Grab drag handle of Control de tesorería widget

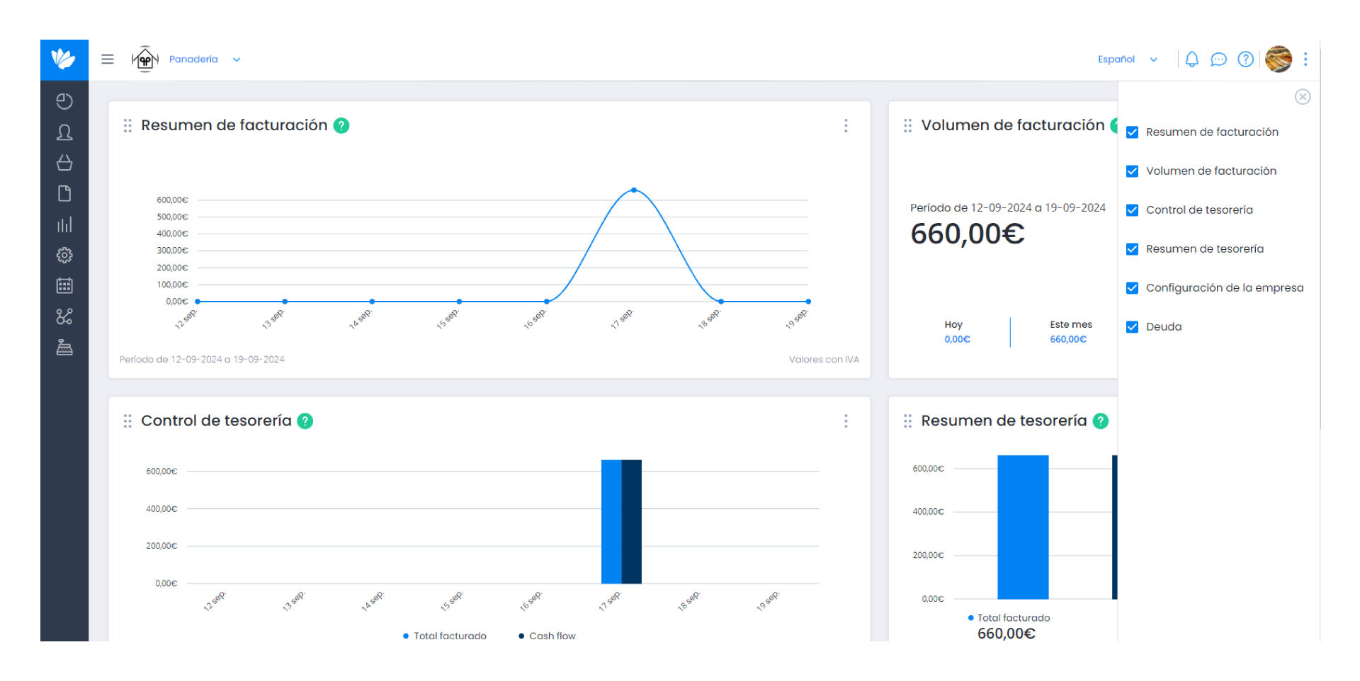127,421
